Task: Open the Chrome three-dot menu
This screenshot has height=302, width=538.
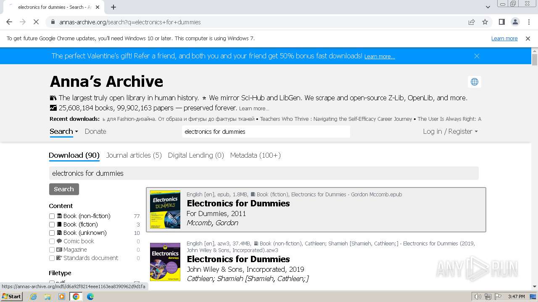Action: (528, 22)
